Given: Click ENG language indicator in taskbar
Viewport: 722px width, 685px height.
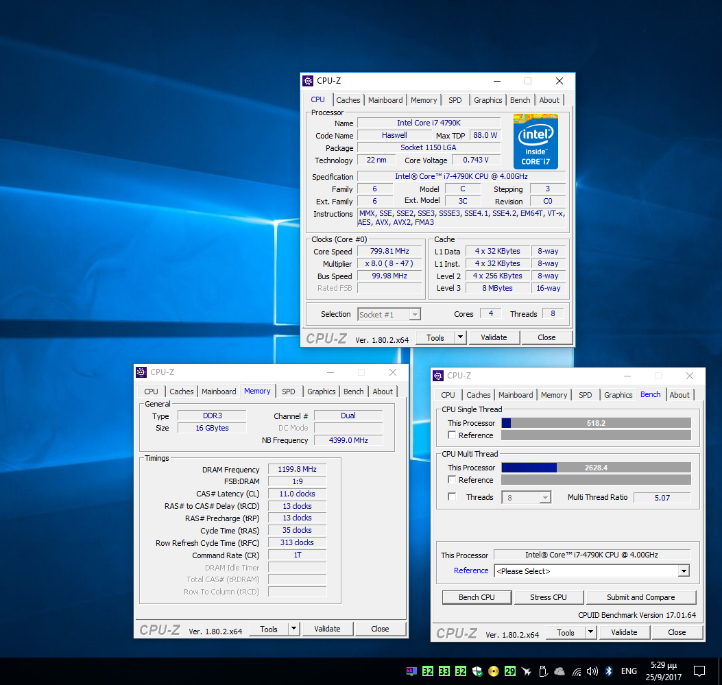Looking at the screenshot, I should tap(629, 671).
